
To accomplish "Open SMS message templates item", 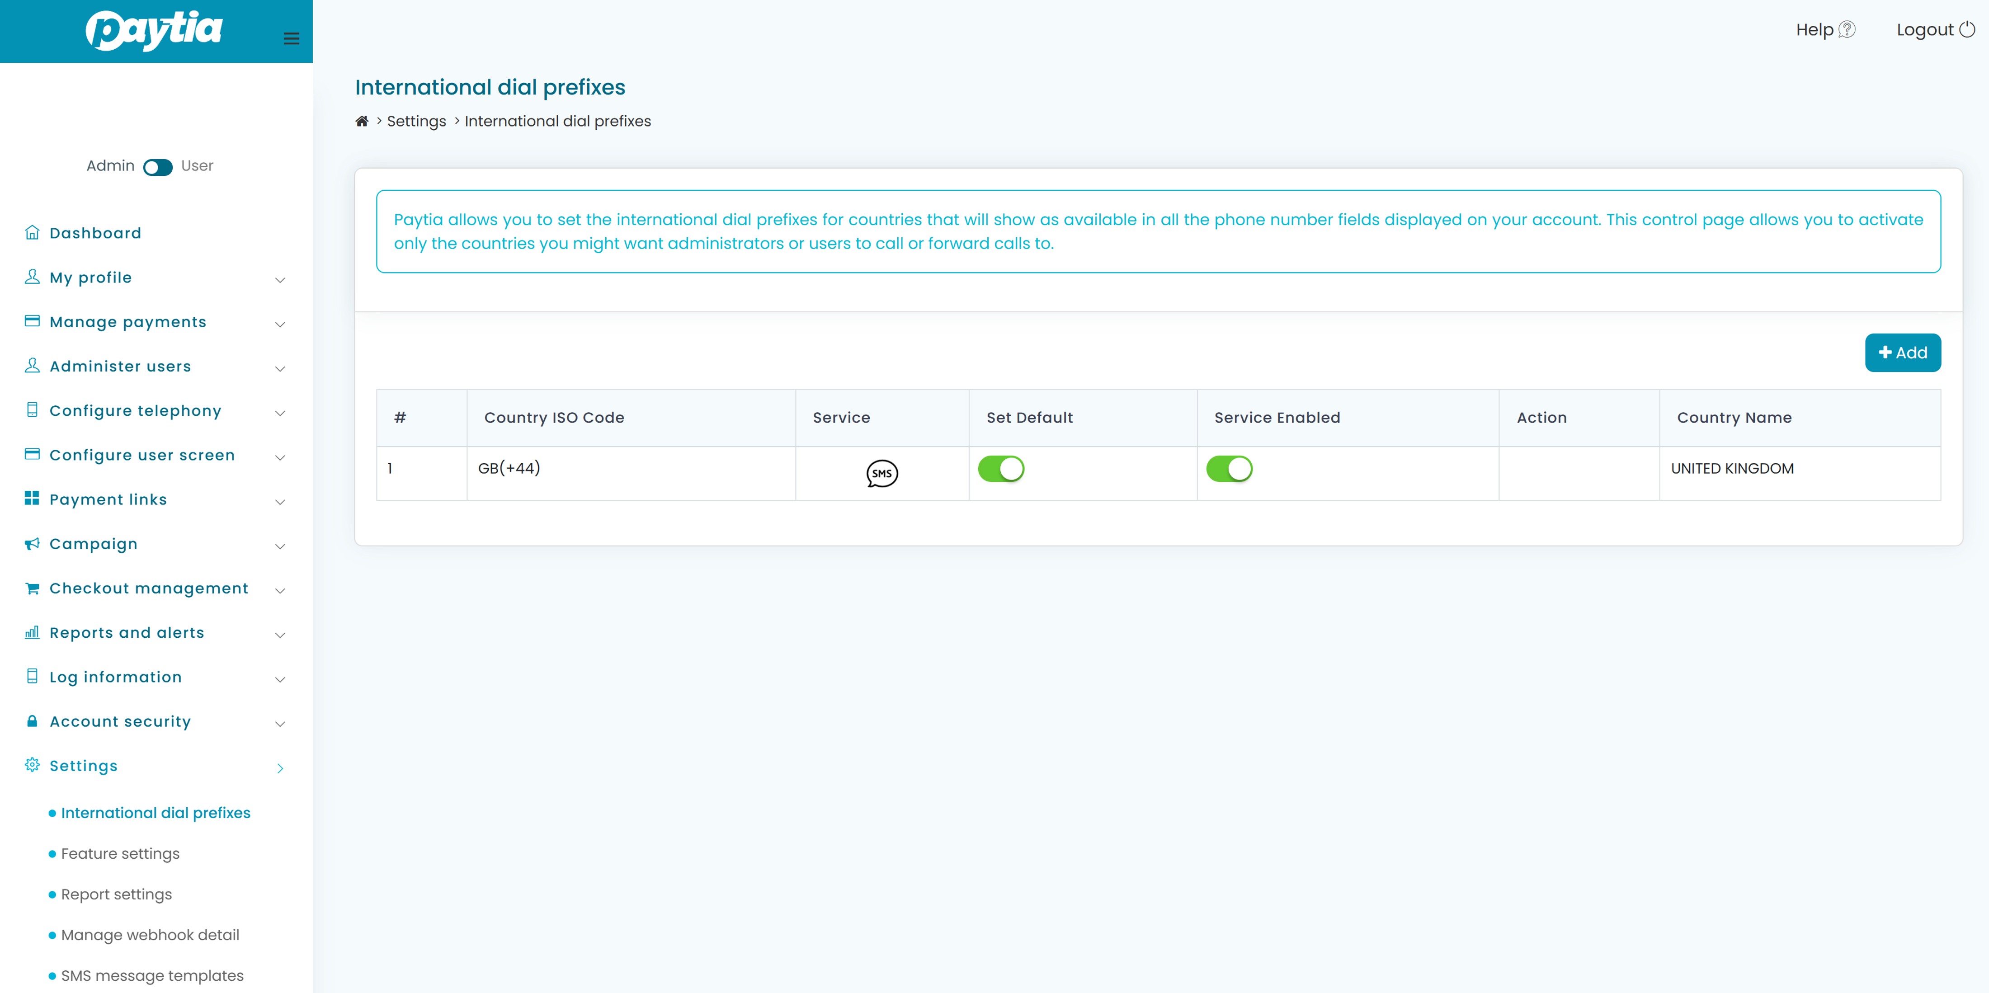I will (x=152, y=975).
